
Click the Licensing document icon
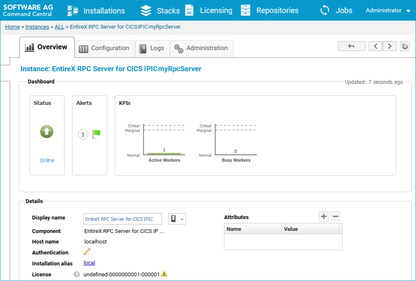coord(189,10)
